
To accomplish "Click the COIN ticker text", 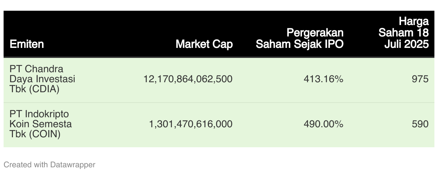I will click(45, 134).
